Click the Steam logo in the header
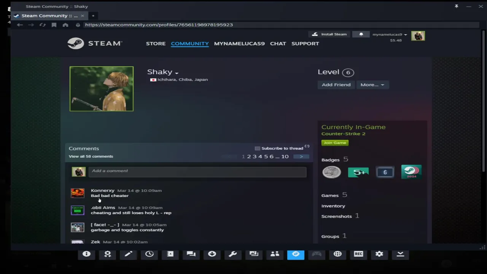The image size is (487, 274). click(x=95, y=43)
